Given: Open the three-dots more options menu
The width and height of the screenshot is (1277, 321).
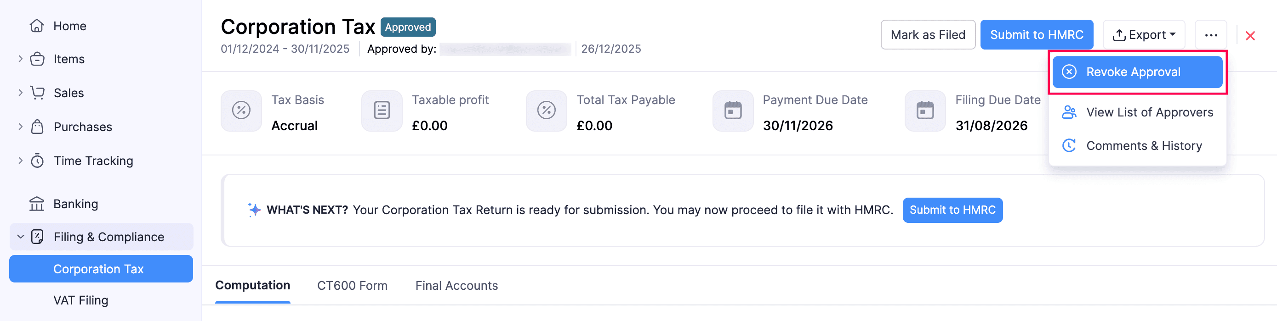Looking at the screenshot, I should 1210,35.
